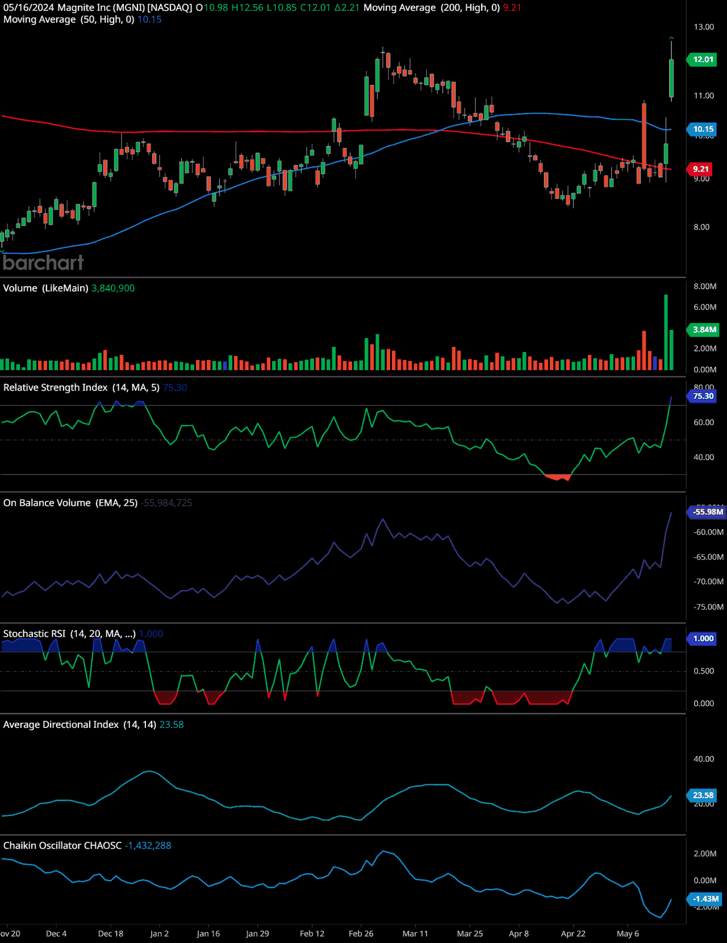Click the OBV value "-55,984,725"
The image size is (727, 943).
167,503
